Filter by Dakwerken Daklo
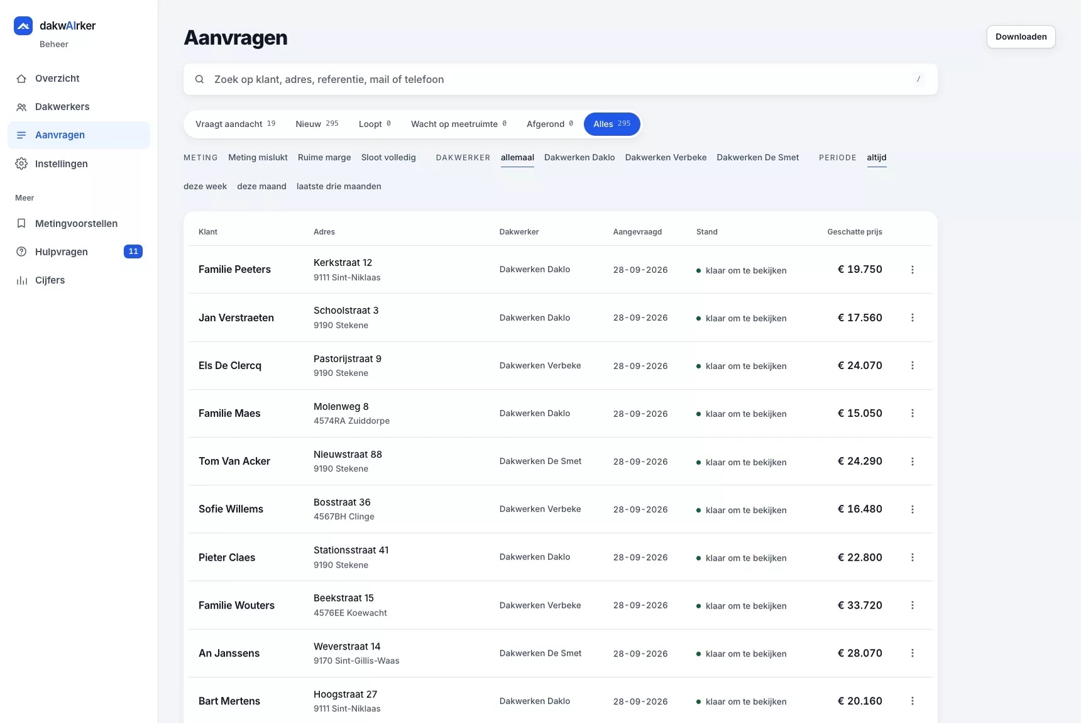1081x723 pixels. click(579, 158)
